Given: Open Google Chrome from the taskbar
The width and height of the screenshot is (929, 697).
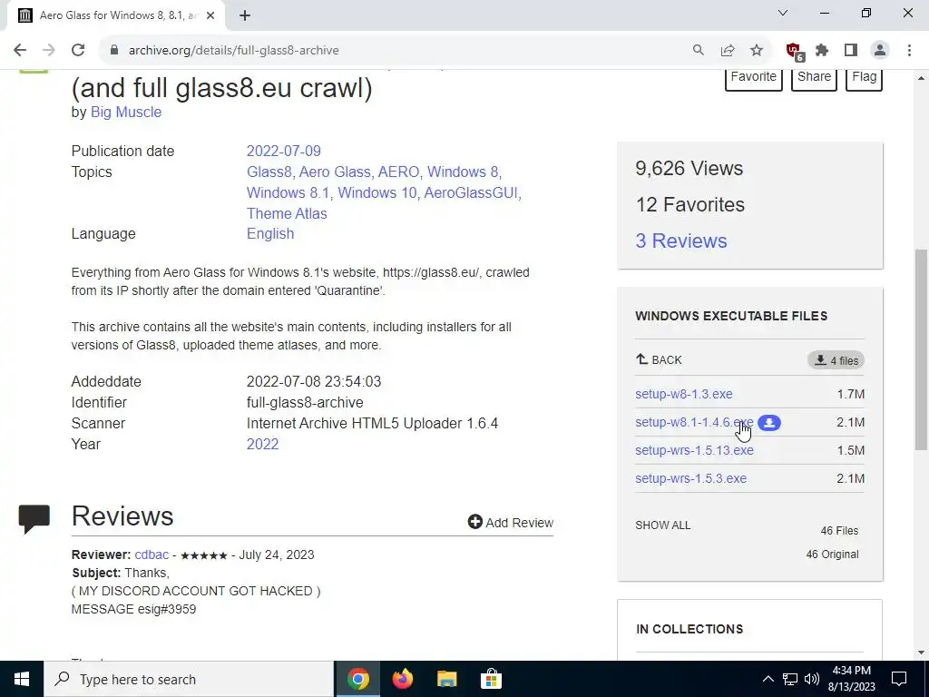Looking at the screenshot, I should [x=357, y=679].
